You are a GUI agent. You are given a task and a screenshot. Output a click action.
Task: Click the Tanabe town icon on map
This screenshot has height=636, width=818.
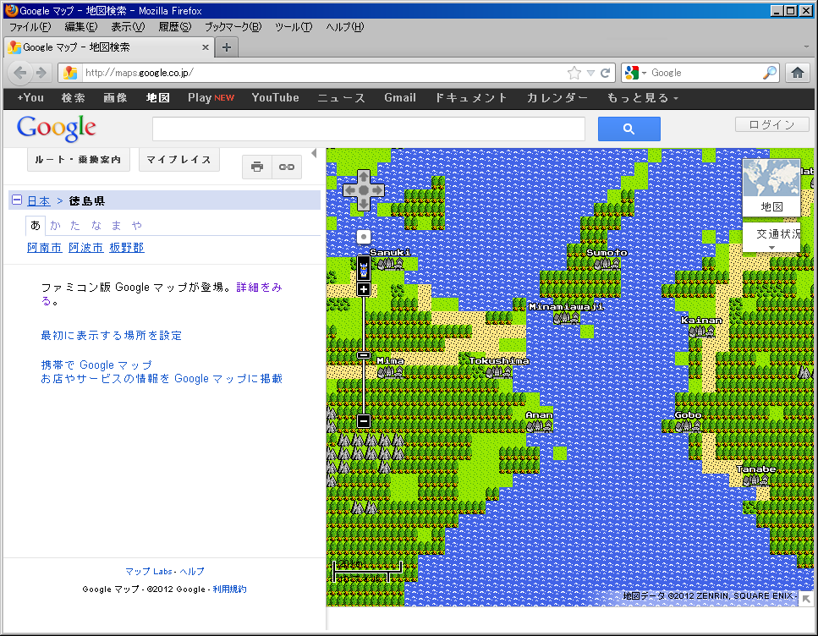point(756,480)
